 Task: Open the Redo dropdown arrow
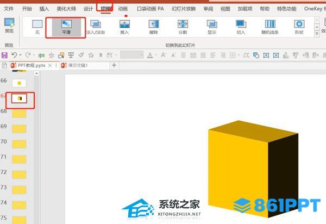(x=34, y=55)
